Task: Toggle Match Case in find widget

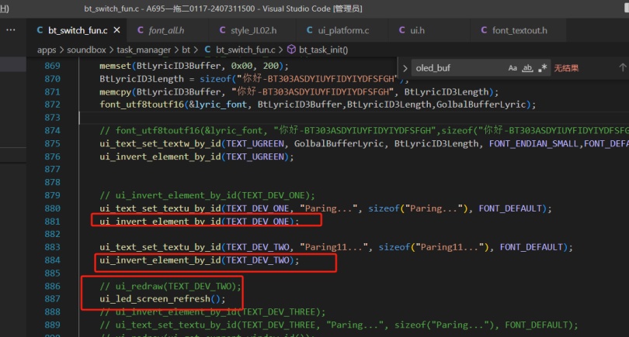Action: pyautogui.click(x=513, y=68)
